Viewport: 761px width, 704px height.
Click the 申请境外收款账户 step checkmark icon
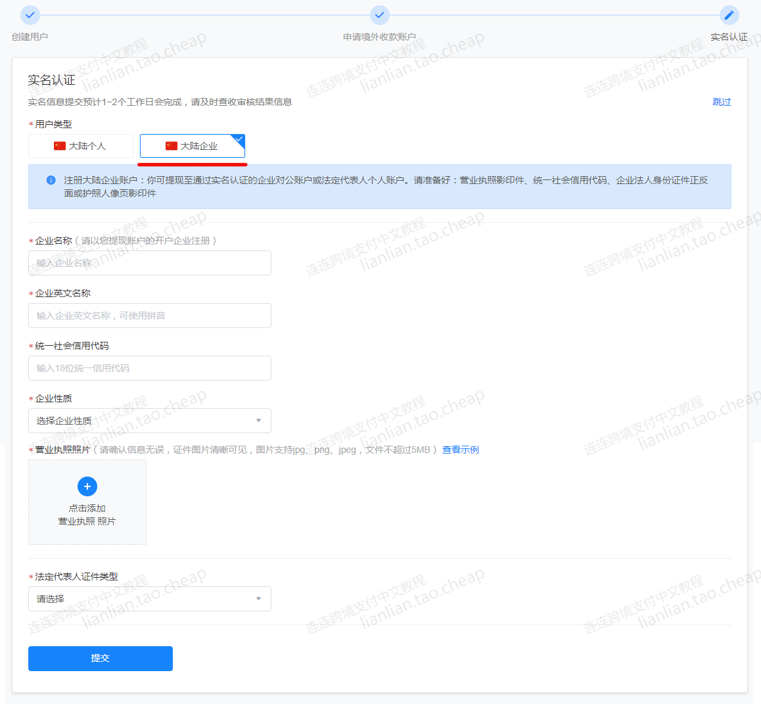tap(380, 15)
